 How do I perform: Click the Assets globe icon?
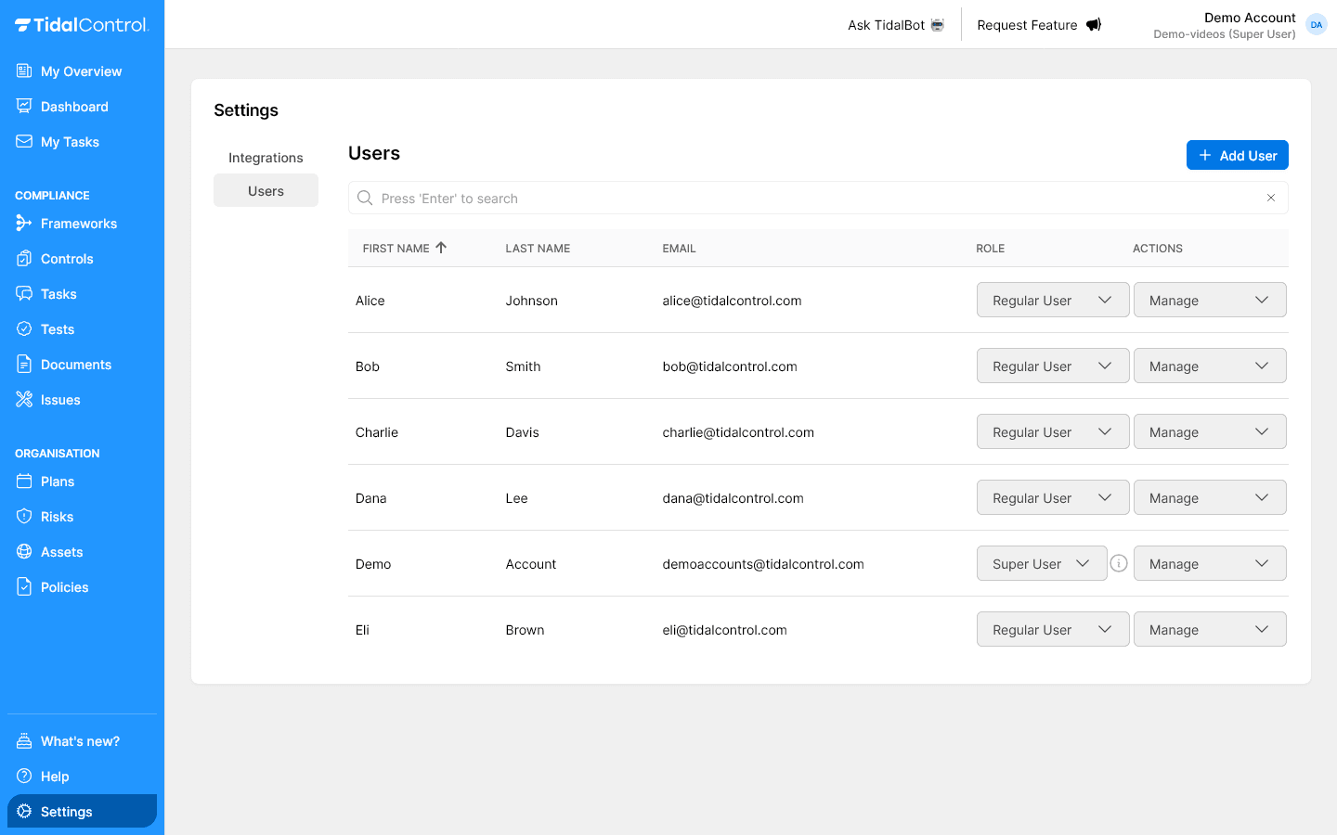23,551
